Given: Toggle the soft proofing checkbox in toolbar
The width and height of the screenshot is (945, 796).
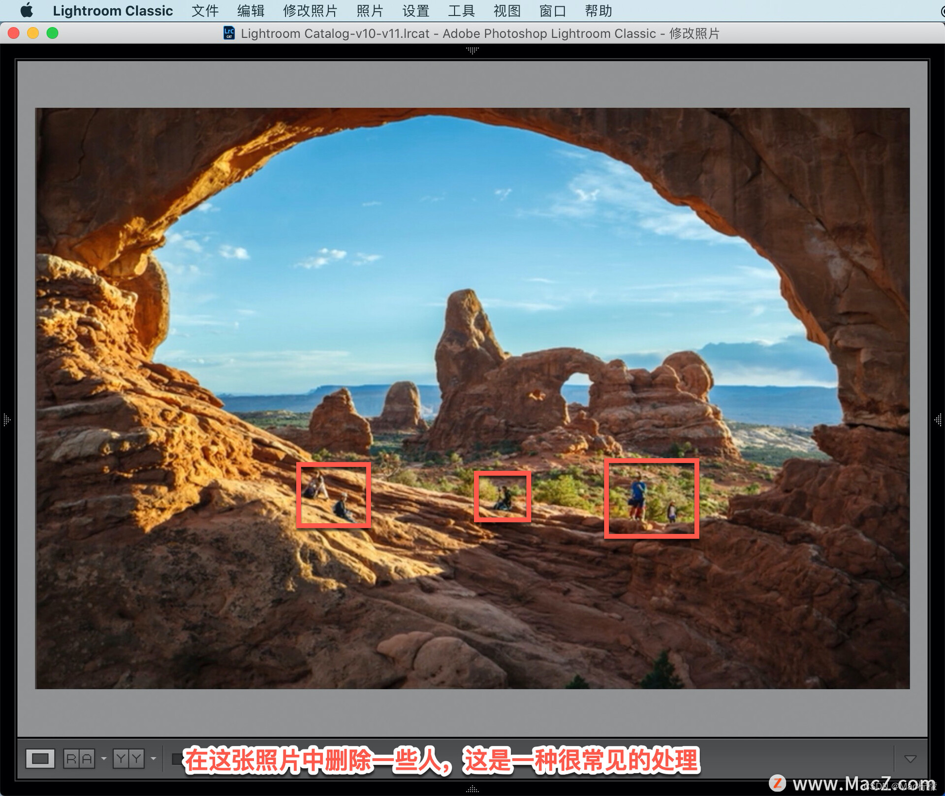Looking at the screenshot, I should pyautogui.click(x=176, y=759).
